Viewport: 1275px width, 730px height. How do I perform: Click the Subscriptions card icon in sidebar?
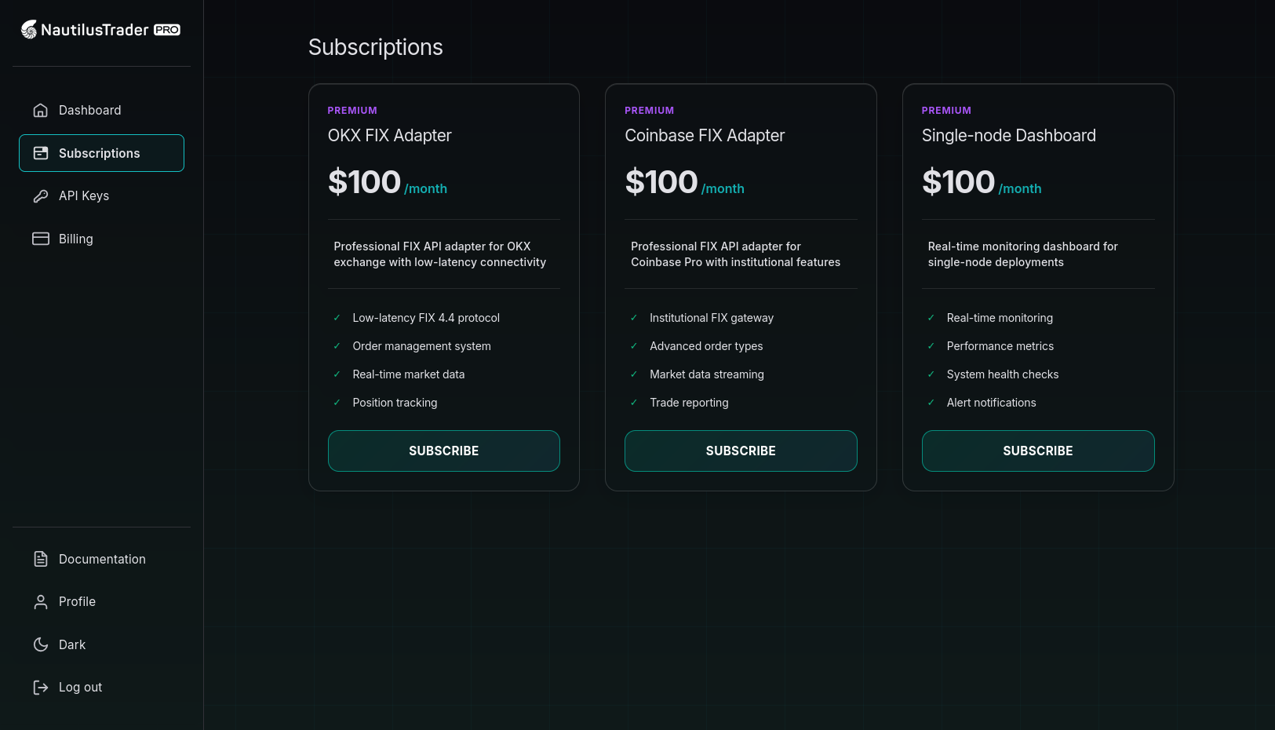(x=41, y=153)
